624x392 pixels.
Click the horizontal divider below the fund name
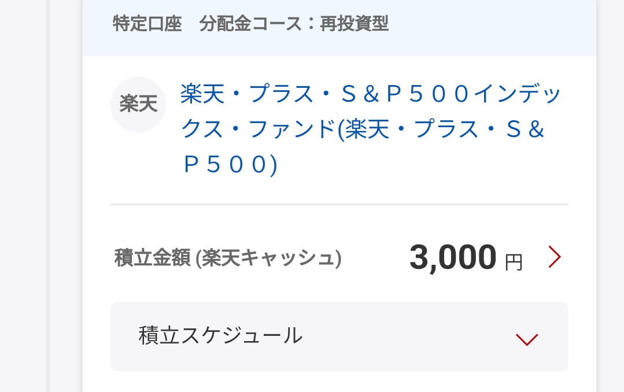pos(339,205)
